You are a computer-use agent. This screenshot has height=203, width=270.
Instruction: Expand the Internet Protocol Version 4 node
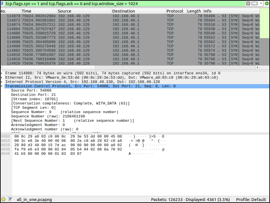[3, 82]
